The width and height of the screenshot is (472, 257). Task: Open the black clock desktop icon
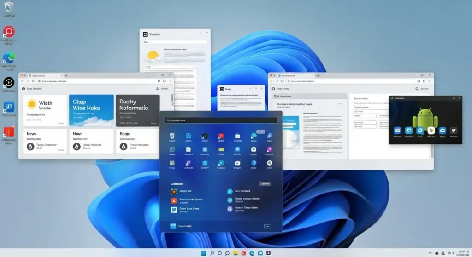(9, 83)
